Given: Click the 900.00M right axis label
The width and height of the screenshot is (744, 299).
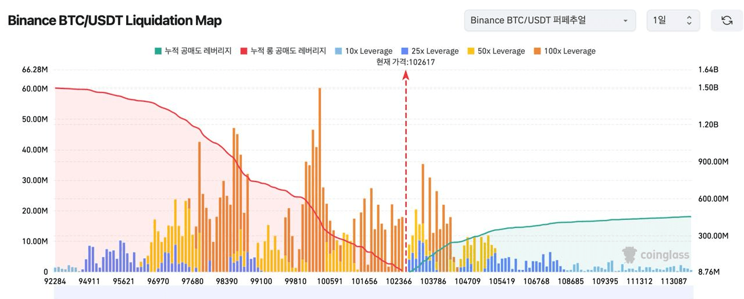Looking at the screenshot, I should (713, 162).
